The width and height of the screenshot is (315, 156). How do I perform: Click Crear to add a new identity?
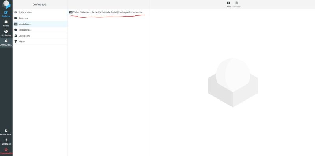pos(228,4)
